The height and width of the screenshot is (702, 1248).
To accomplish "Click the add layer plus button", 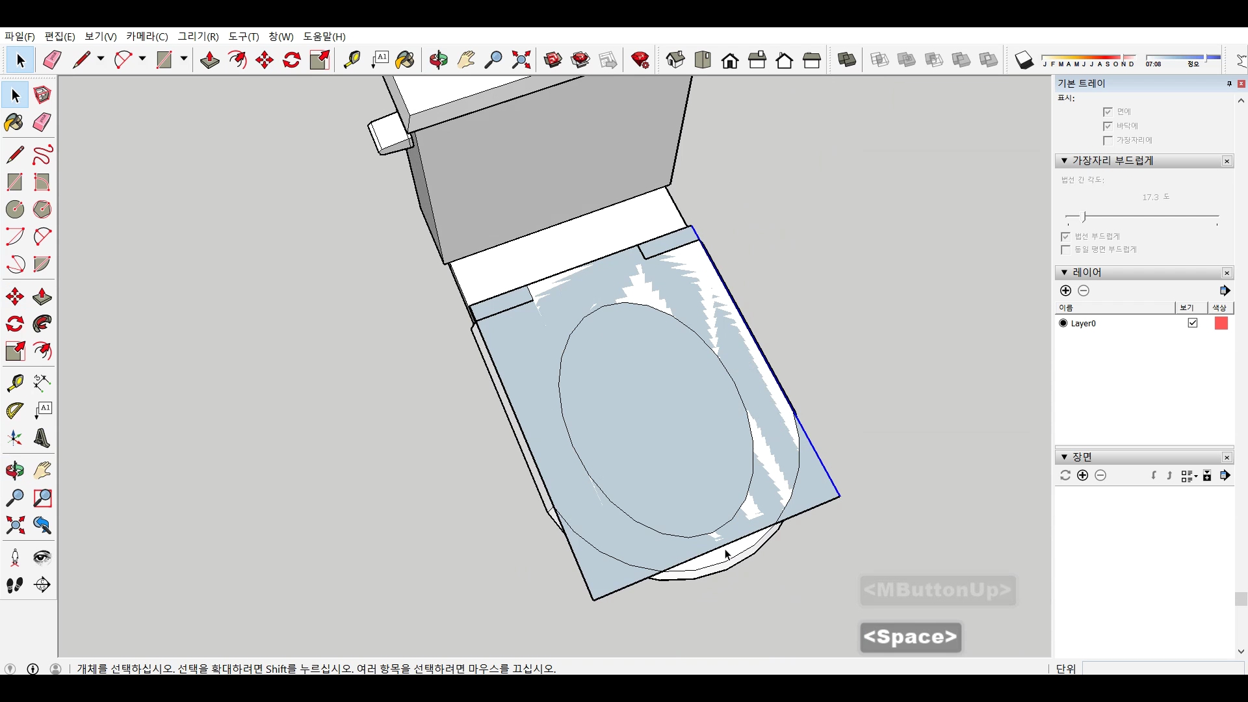I will click(1065, 291).
